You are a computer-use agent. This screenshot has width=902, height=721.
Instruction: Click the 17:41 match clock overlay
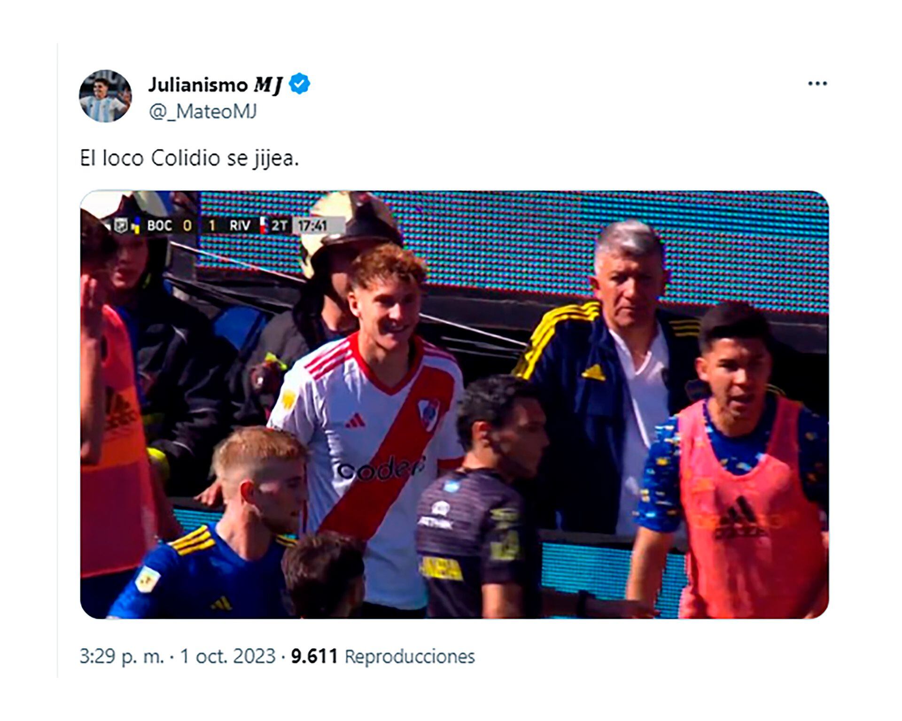(x=312, y=226)
